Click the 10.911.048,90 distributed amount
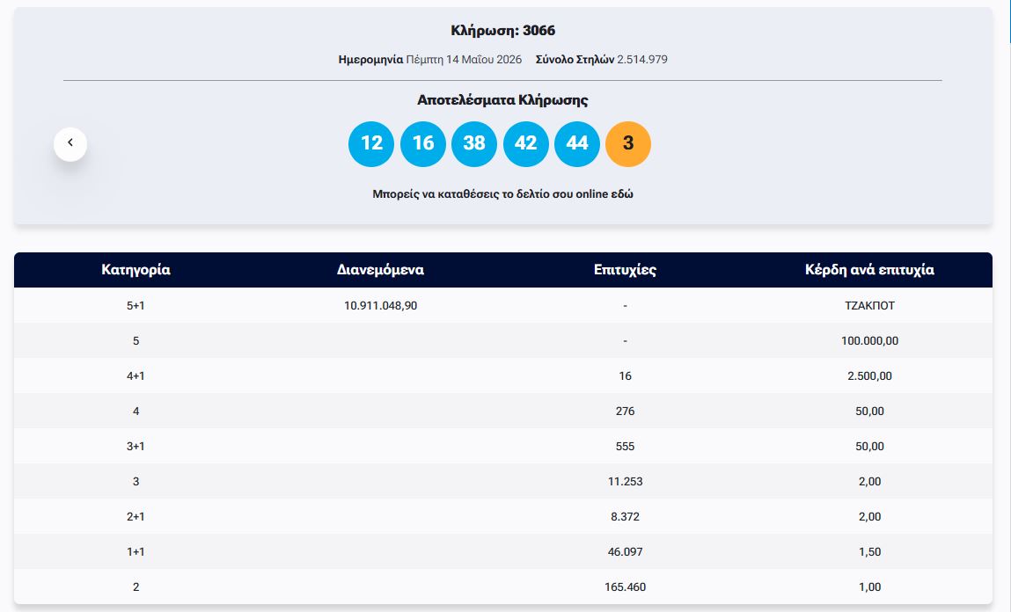The image size is (1011, 612). 380,305
